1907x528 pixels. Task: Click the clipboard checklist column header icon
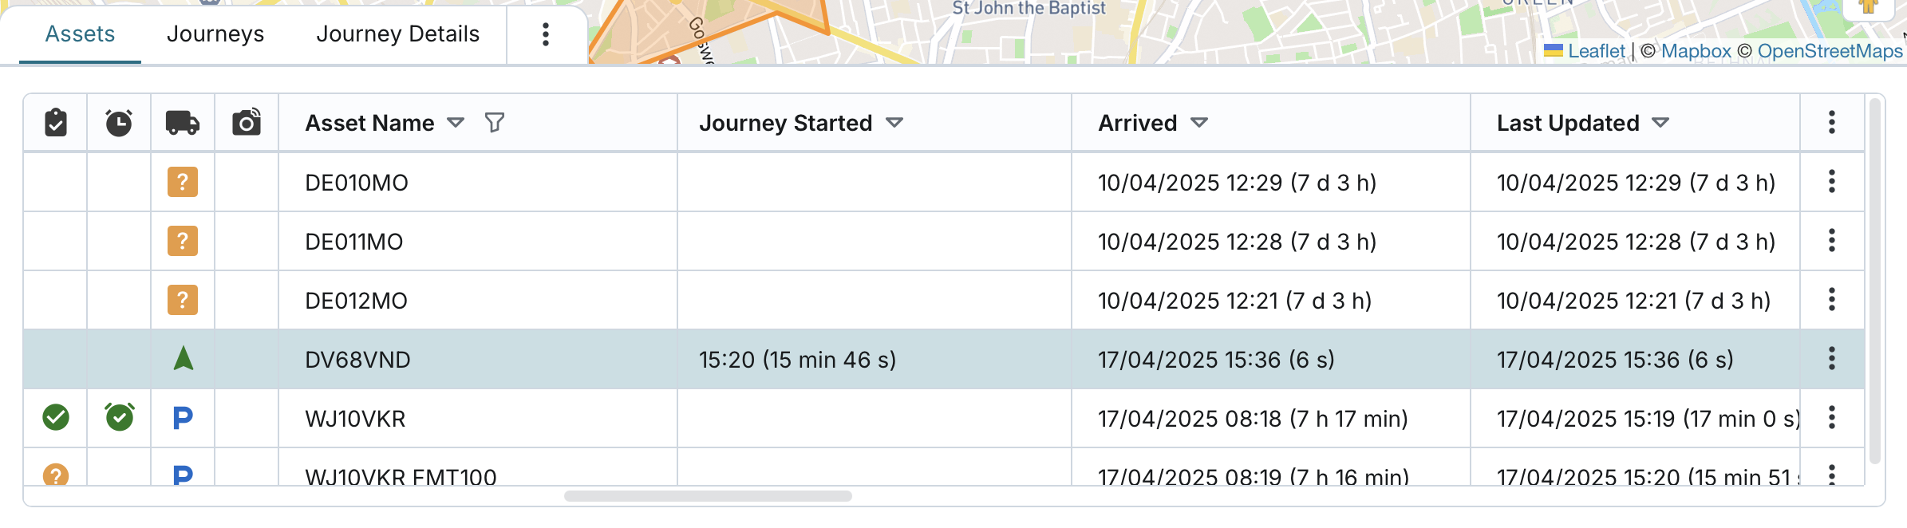pos(56,123)
